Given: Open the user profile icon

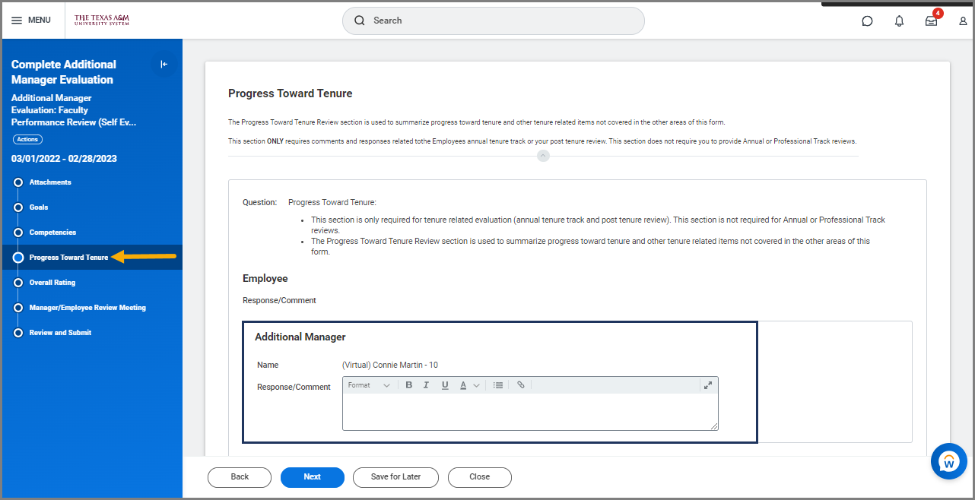Looking at the screenshot, I should (x=963, y=21).
